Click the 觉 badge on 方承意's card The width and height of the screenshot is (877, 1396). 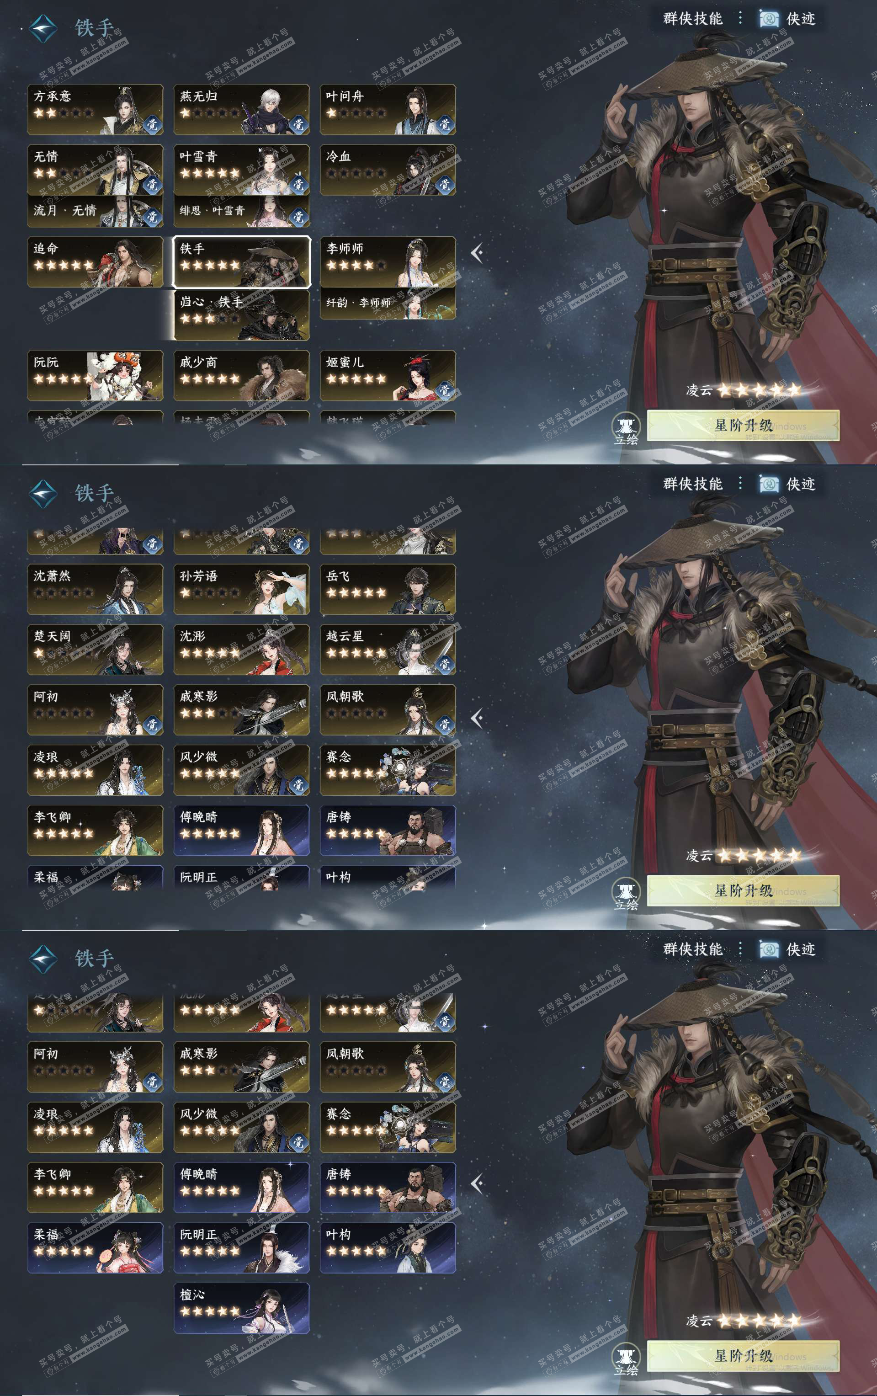pos(152,124)
